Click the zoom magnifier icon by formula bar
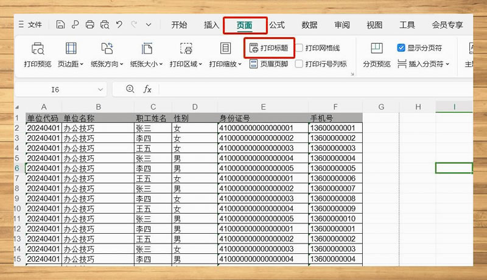 pos(130,89)
